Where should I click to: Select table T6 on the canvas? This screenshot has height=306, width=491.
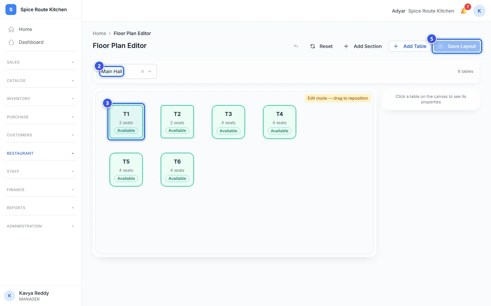177,170
